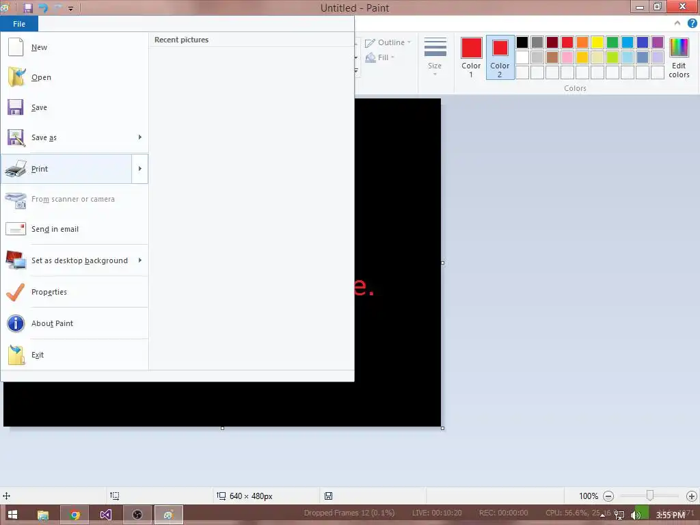Click the zoom in plus button

[692, 496]
